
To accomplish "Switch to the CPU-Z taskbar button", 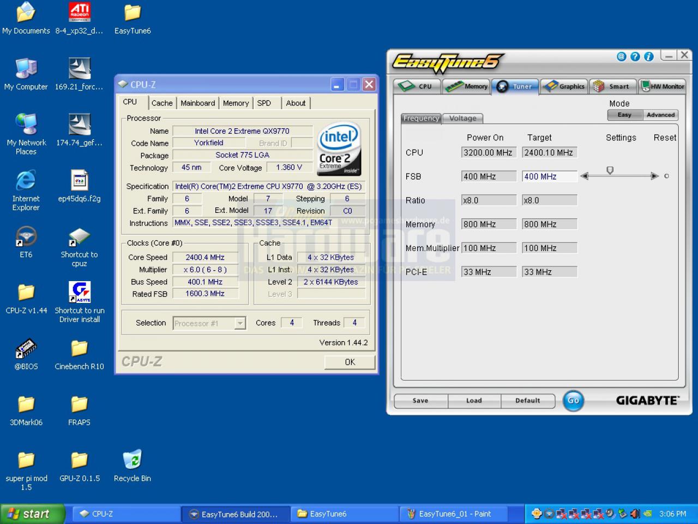I will coord(127,514).
